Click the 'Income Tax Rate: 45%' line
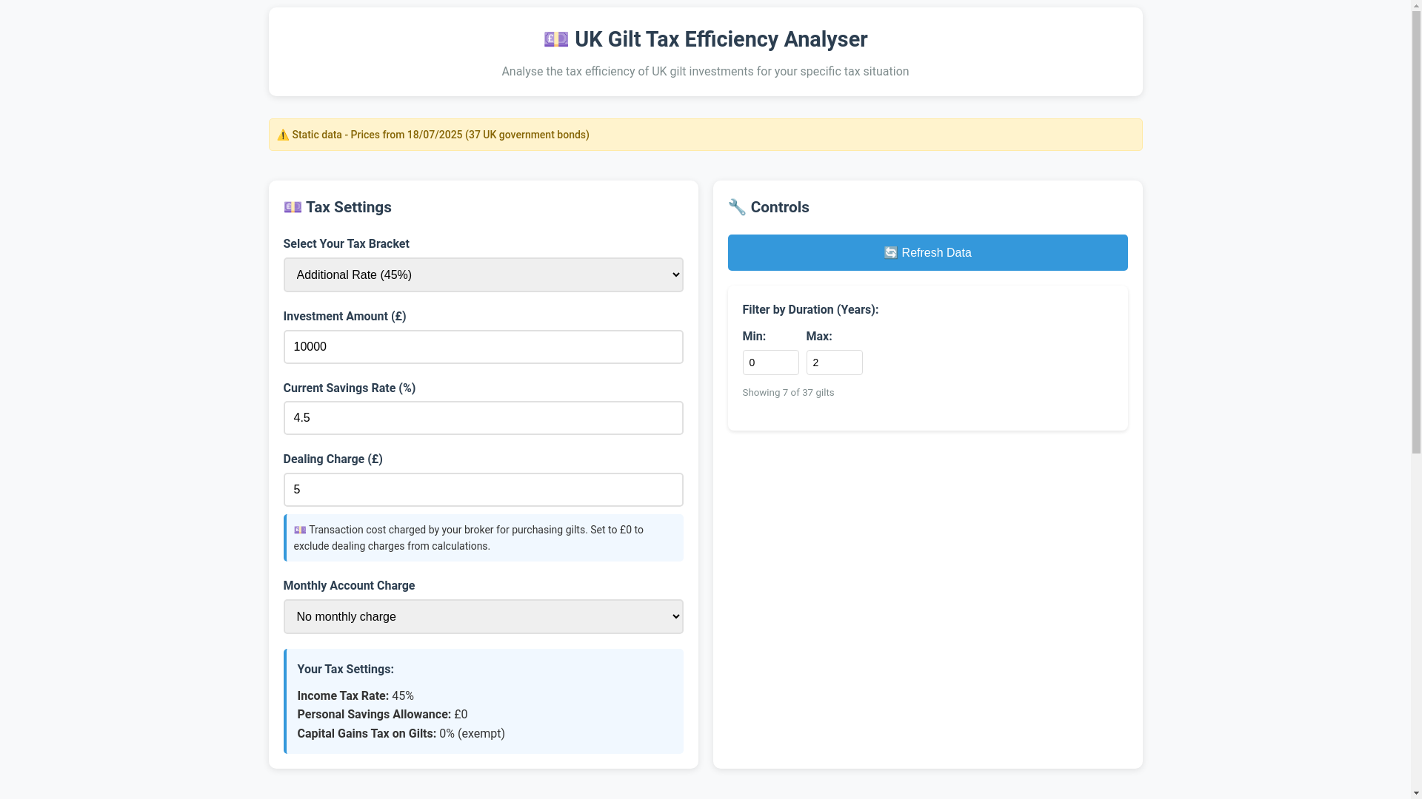The image size is (1422, 799). click(x=355, y=696)
